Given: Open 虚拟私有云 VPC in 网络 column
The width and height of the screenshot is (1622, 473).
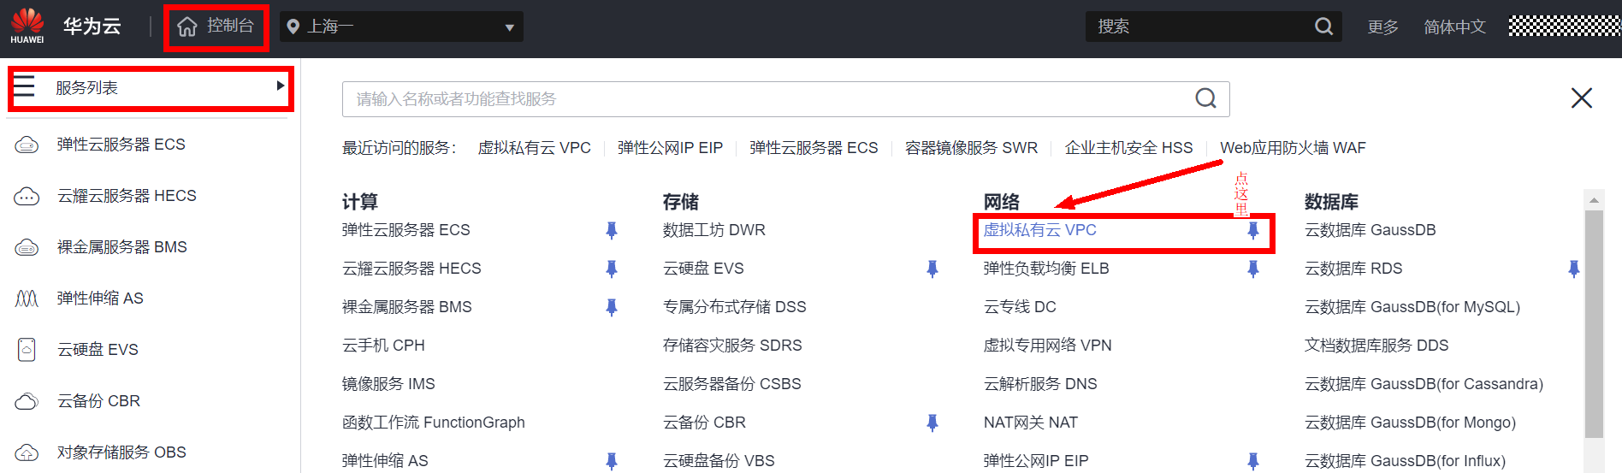Looking at the screenshot, I should click(1039, 230).
